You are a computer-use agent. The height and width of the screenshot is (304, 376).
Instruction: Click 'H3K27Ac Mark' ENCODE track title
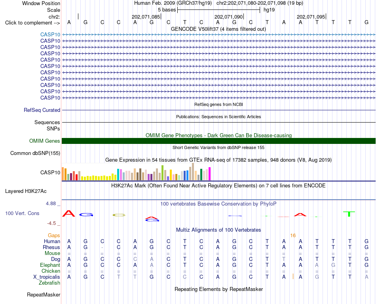218,186
